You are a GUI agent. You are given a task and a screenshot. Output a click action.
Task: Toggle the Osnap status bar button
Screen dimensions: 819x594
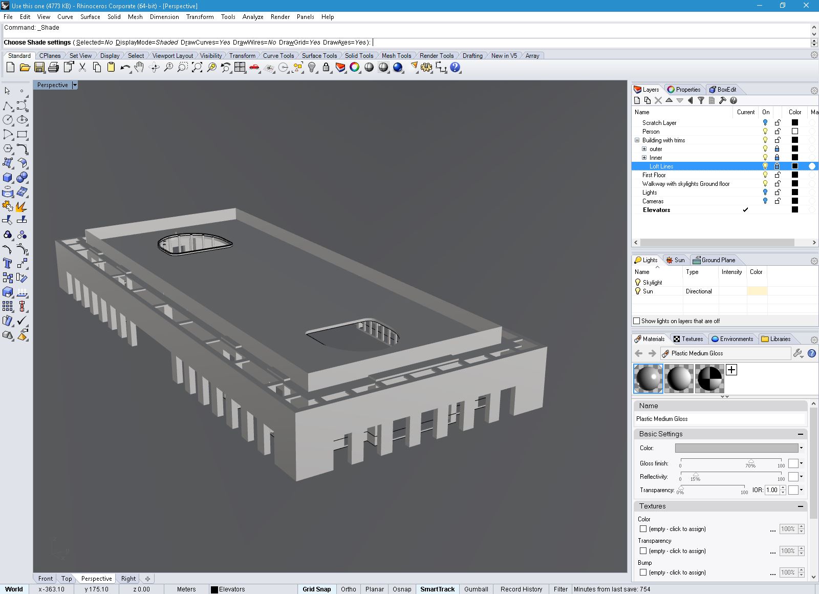point(402,589)
